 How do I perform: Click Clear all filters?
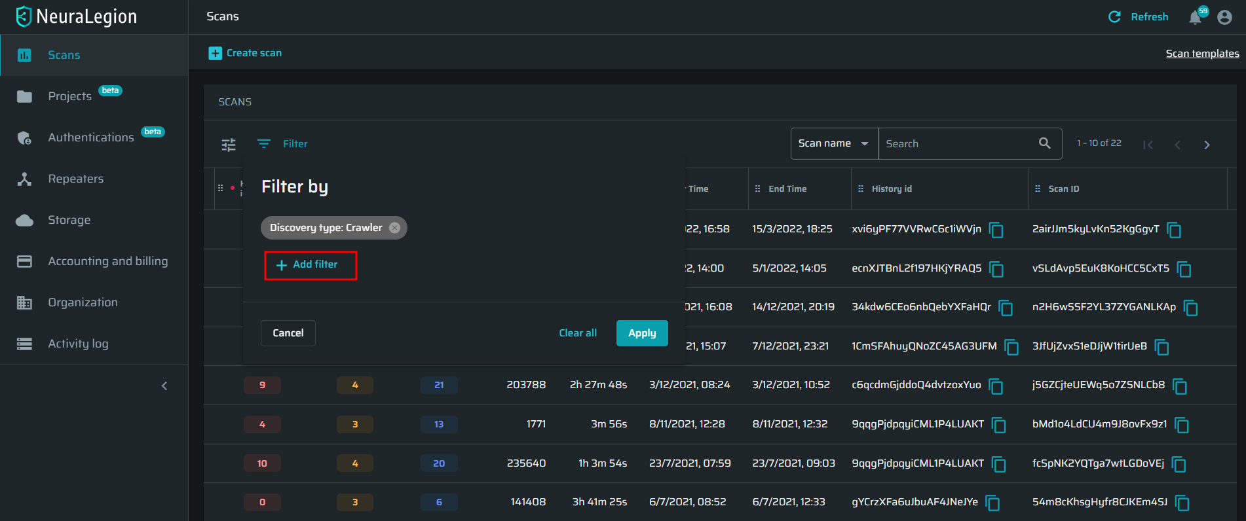coord(578,333)
